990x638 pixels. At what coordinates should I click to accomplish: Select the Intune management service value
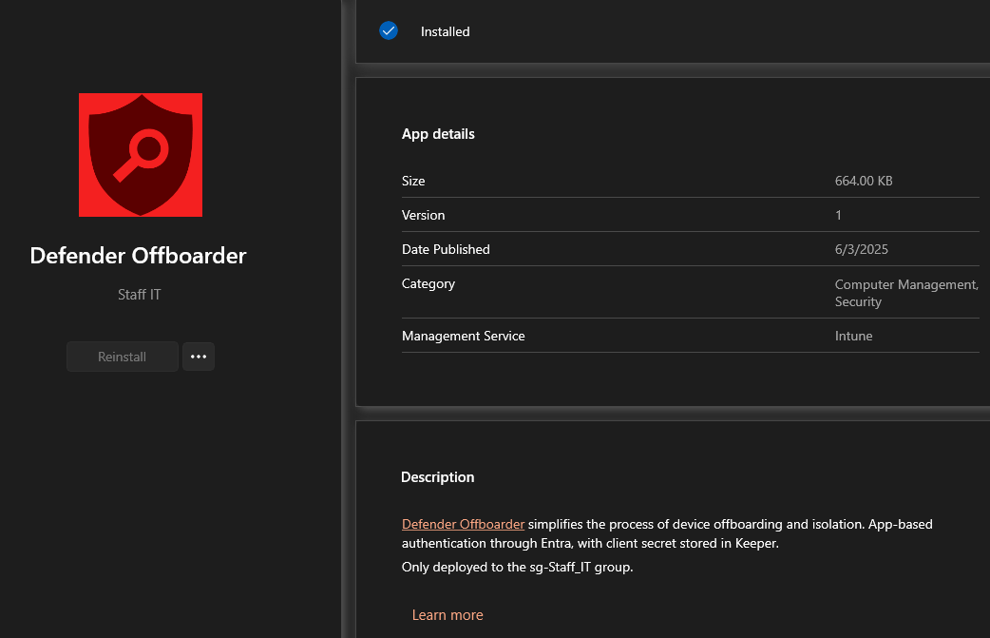[x=853, y=336]
